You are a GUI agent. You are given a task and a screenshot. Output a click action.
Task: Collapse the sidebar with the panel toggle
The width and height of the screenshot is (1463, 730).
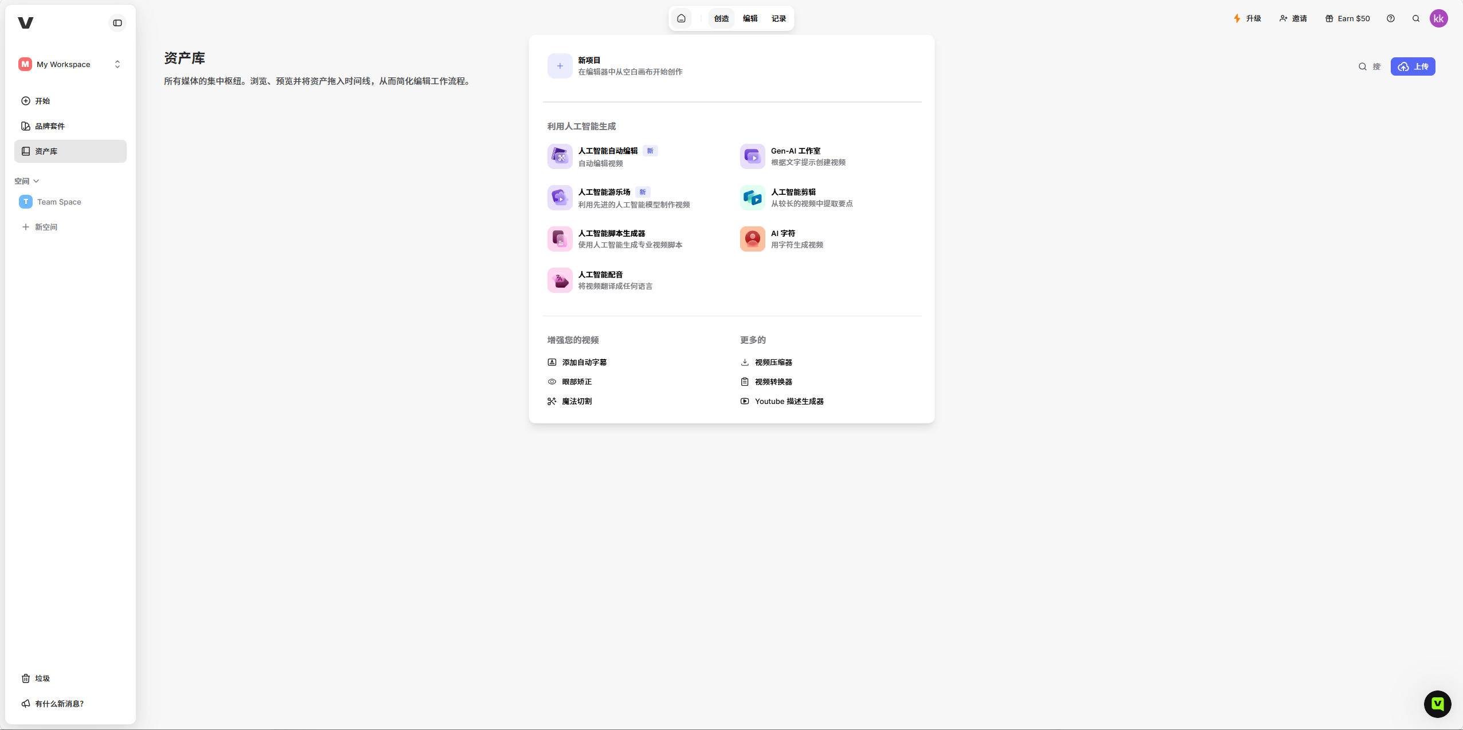118,23
